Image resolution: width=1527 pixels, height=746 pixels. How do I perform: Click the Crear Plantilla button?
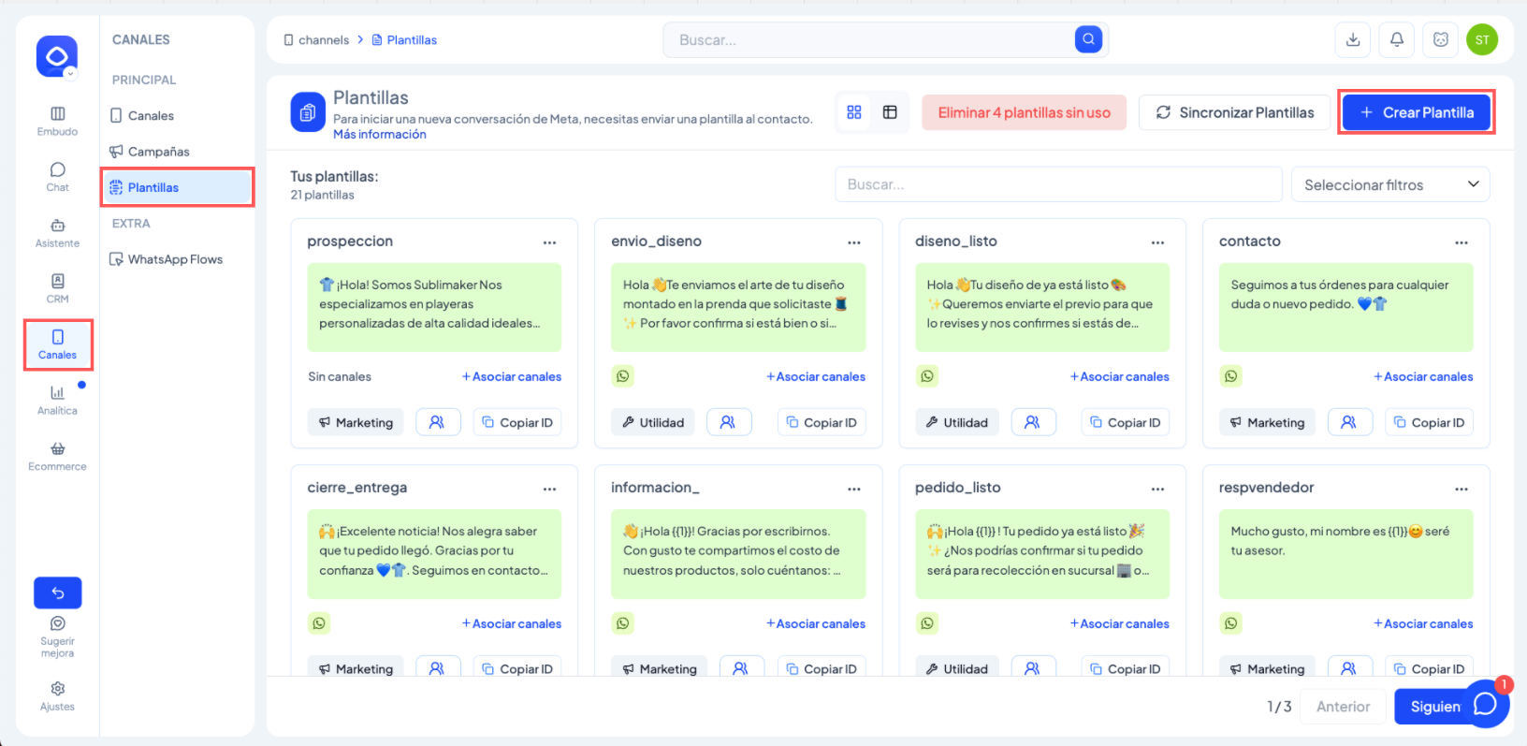pos(1416,112)
